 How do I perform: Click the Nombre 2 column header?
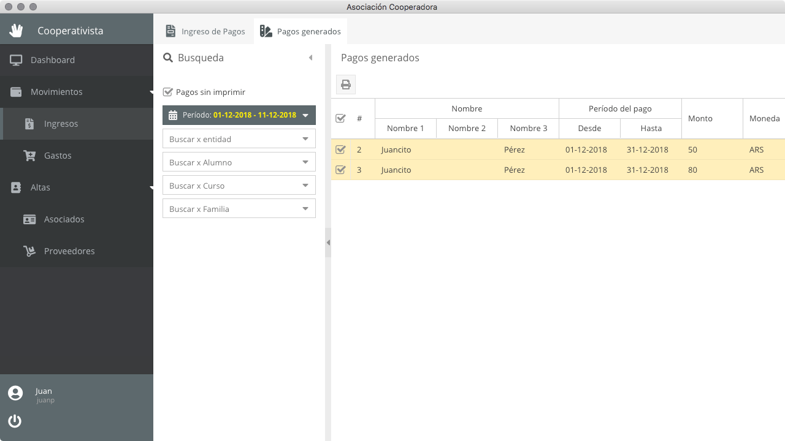click(x=467, y=129)
